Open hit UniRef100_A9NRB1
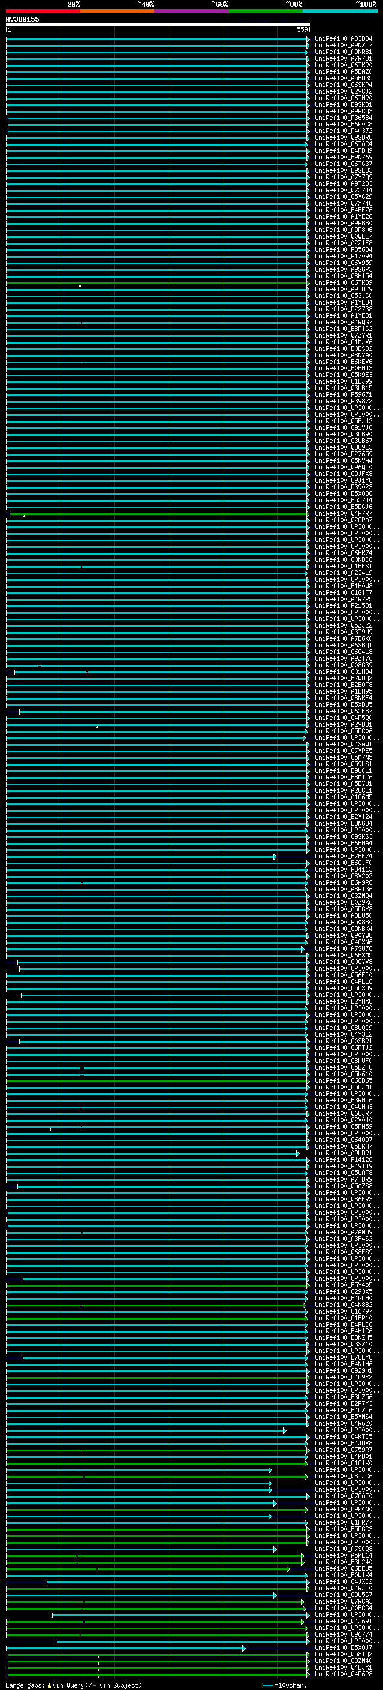The width and height of the screenshot is (383, 1690). click(x=344, y=52)
